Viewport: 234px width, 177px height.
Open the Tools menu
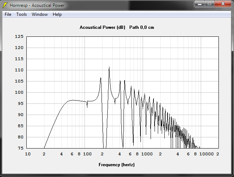tap(22, 14)
